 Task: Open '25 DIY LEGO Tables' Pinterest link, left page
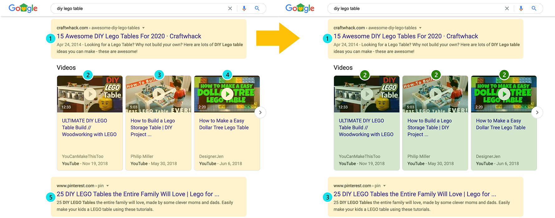tap(138, 194)
